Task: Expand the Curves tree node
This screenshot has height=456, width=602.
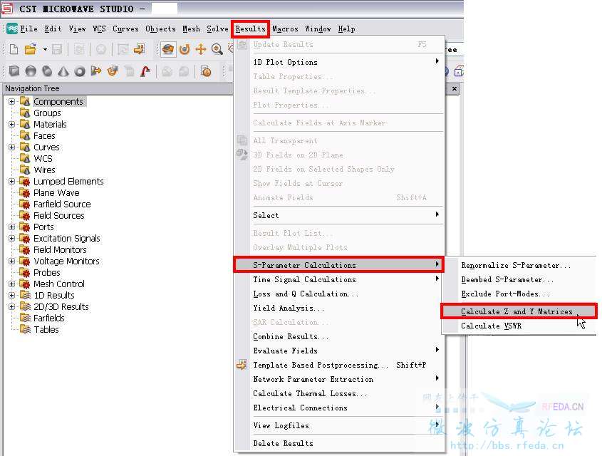Action: [12, 147]
